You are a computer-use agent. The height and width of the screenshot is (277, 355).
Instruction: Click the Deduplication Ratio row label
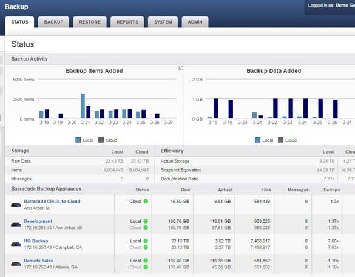180,179
